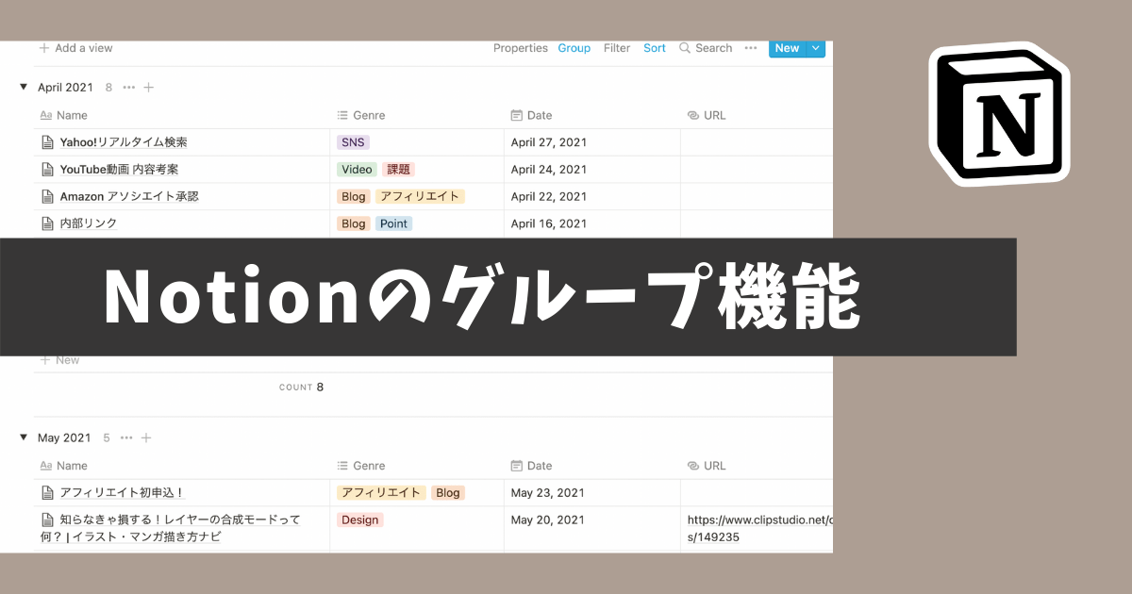The height and width of the screenshot is (594, 1132).
Task: Select the アフィリエイト tag in アフィリエイト初申込！ row
Action: coord(382,492)
